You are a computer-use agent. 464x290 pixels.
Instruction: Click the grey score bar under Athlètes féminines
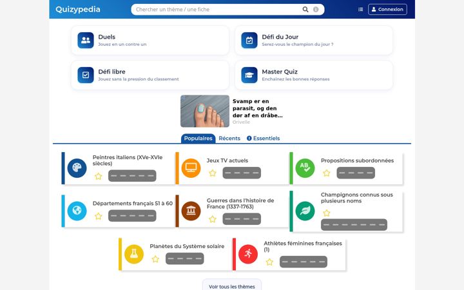pos(304,262)
